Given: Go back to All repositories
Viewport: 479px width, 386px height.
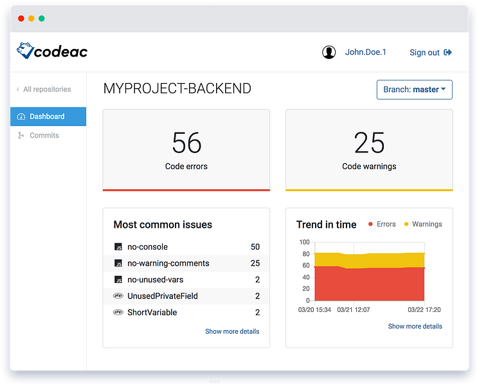Looking at the screenshot, I should (x=44, y=89).
